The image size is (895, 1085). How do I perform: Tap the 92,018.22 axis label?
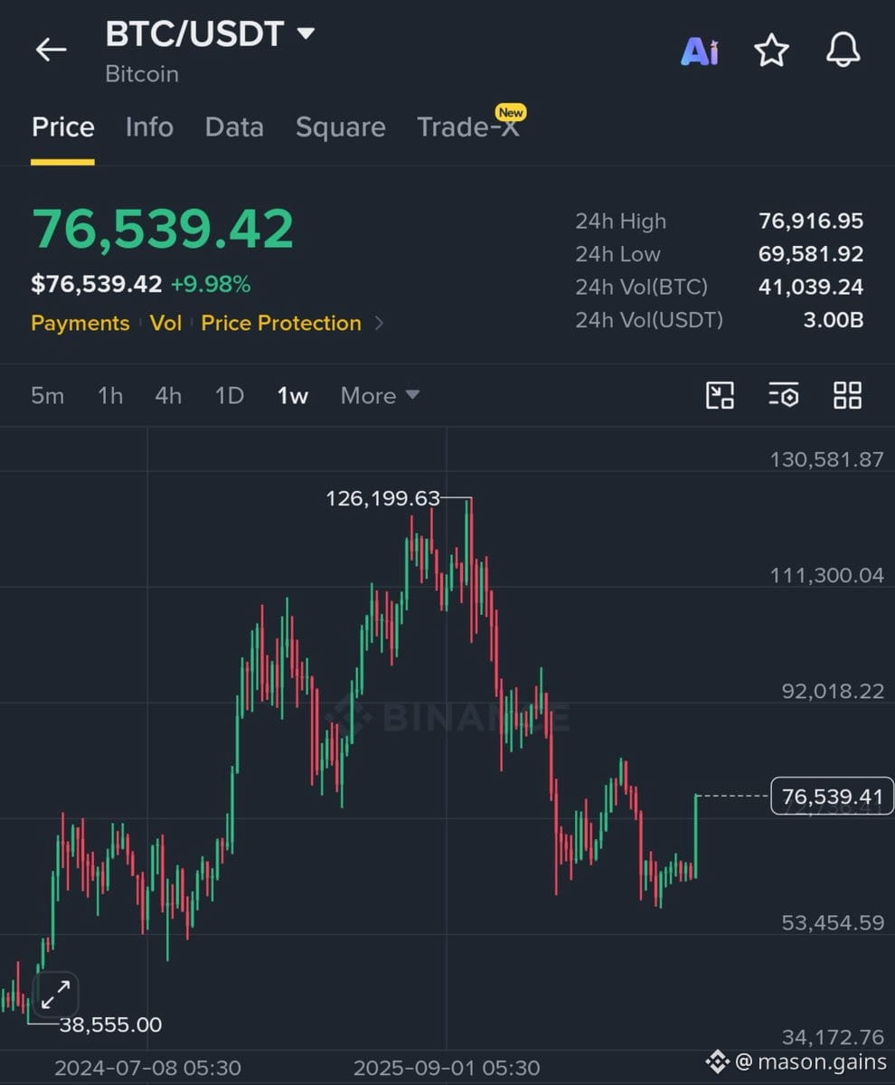(834, 691)
